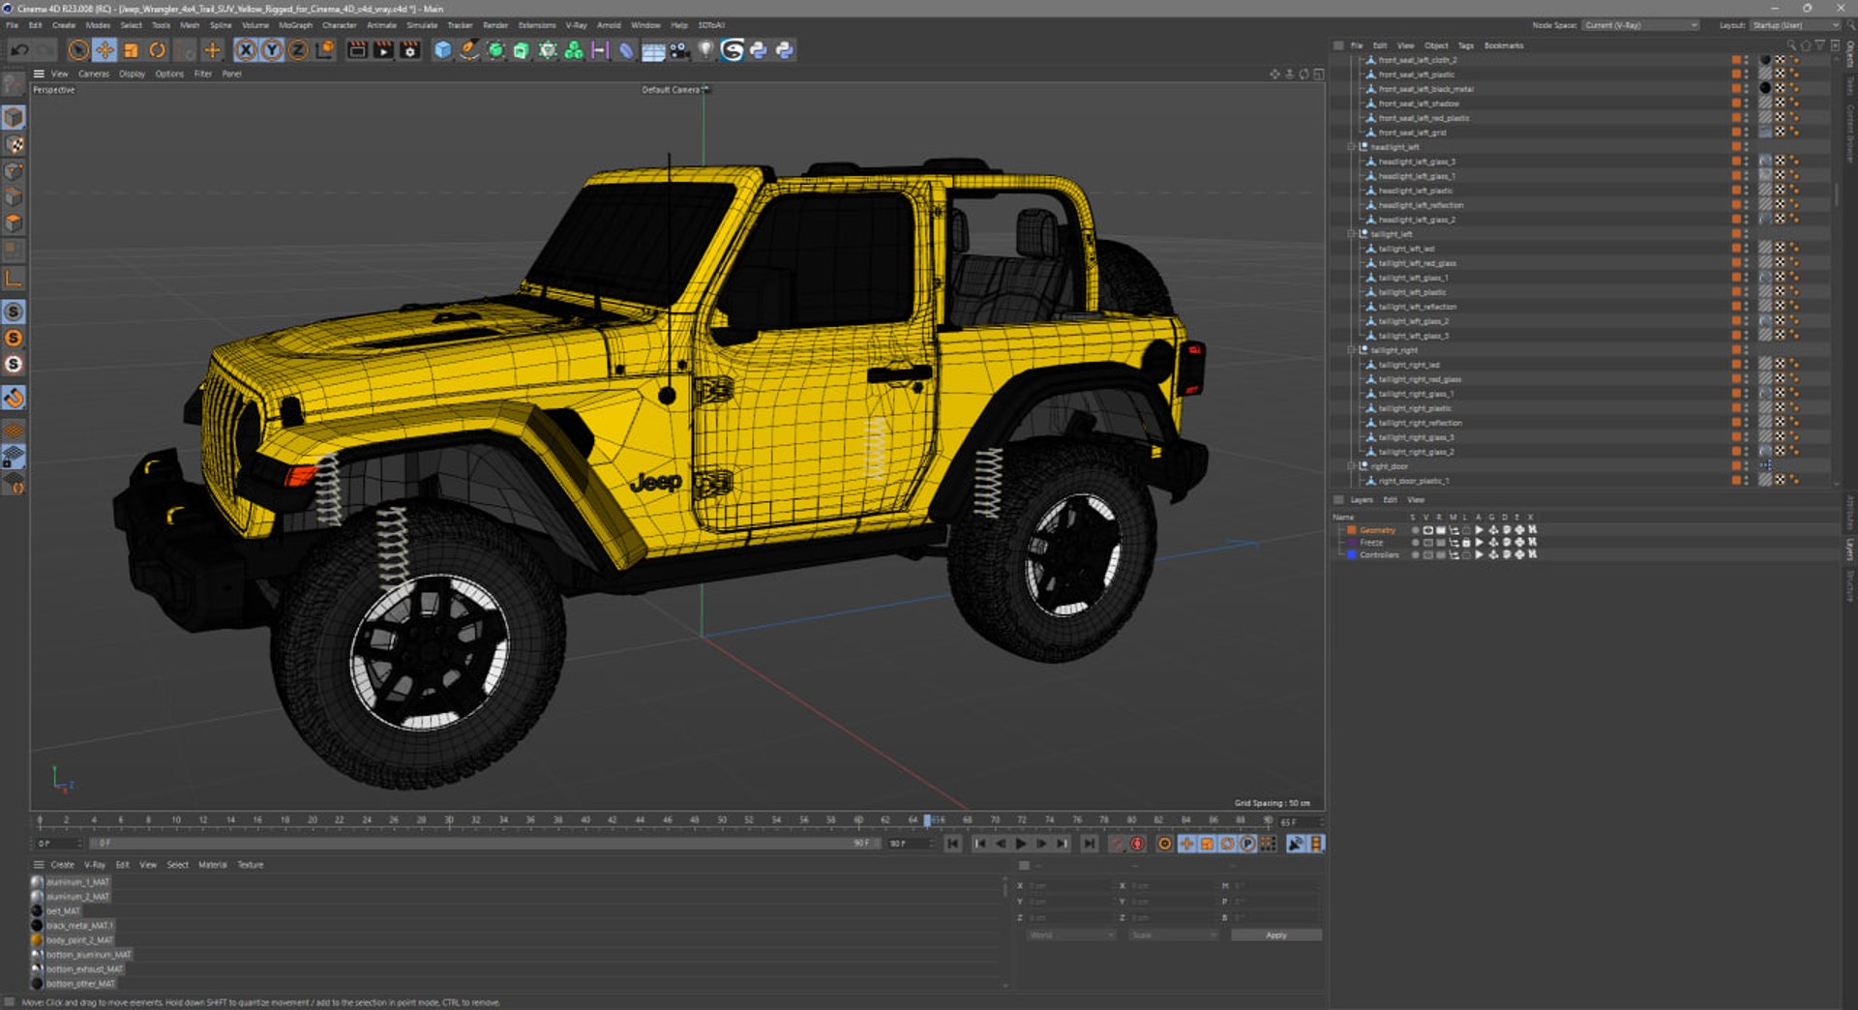Toggle layer square of taillight_left_led

click(x=1736, y=249)
